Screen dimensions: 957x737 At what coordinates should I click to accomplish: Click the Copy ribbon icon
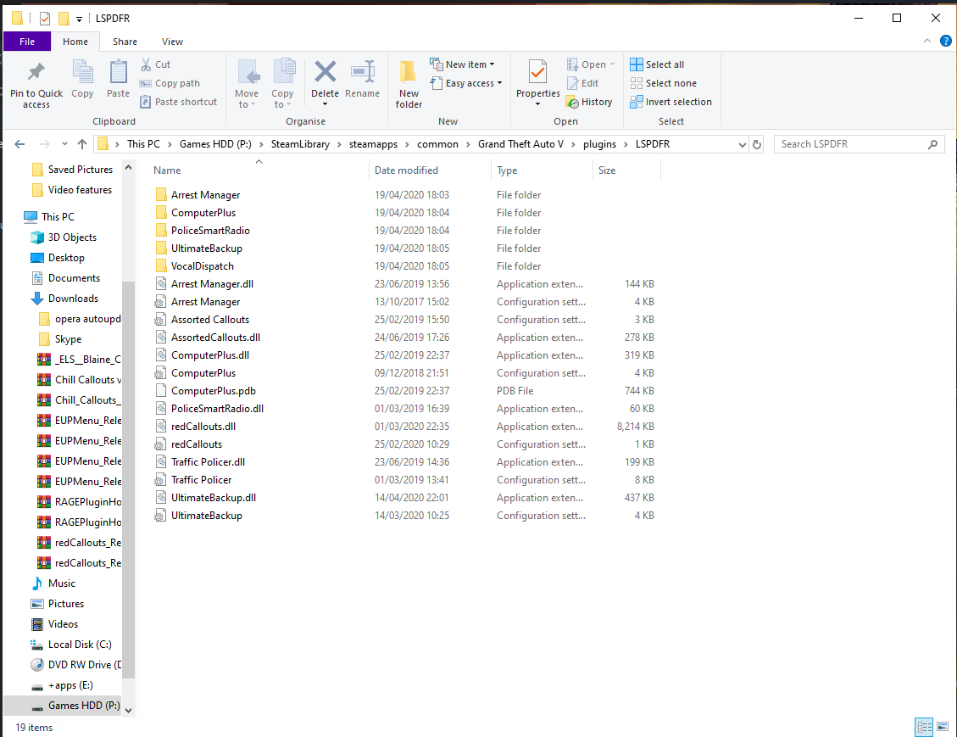point(82,80)
